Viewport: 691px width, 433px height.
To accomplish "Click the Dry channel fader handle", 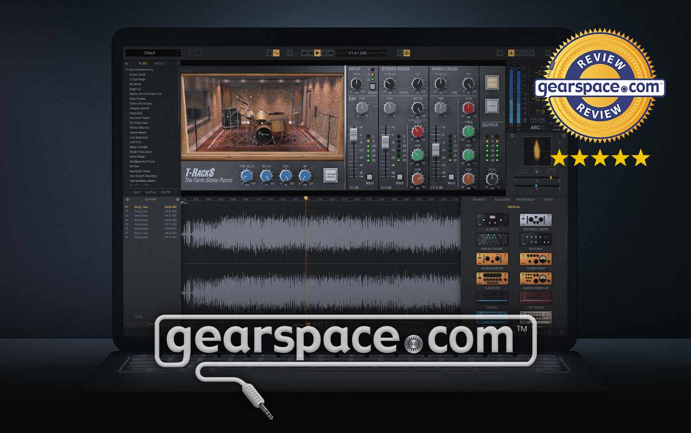I will point(354,134).
